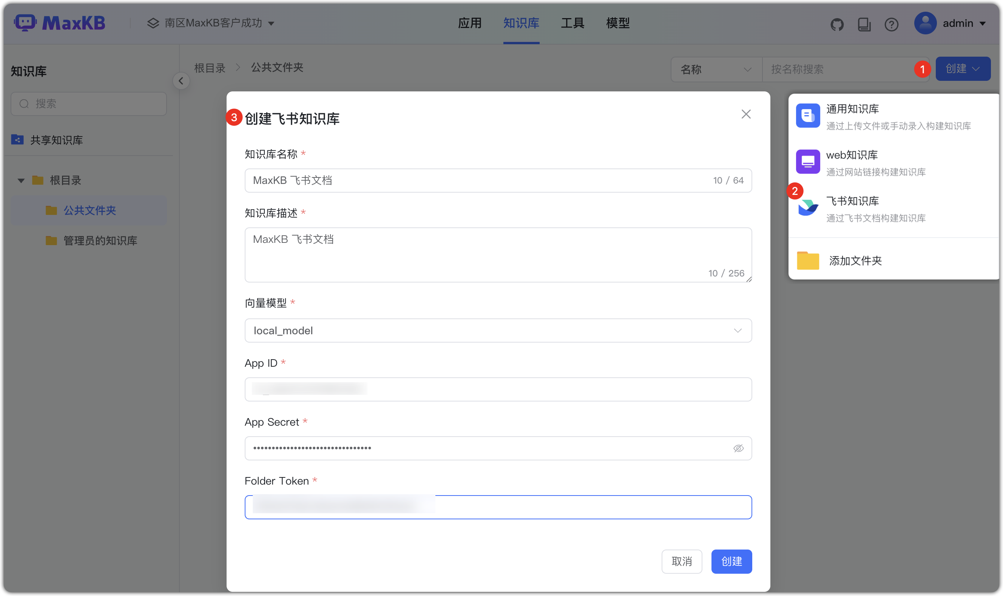Screen dimensions: 1003x596
Task: Click the admin avatar icon
Action: coord(925,23)
